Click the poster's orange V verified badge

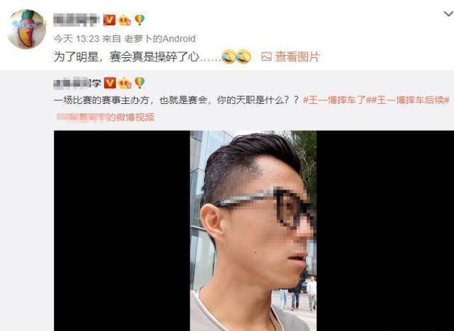click(109, 20)
